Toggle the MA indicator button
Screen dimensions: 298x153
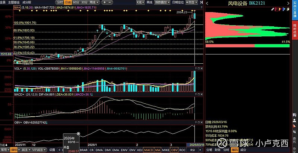click(158, 150)
